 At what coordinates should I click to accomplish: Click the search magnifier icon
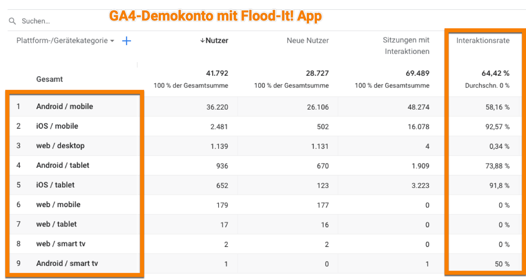point(12,21)
